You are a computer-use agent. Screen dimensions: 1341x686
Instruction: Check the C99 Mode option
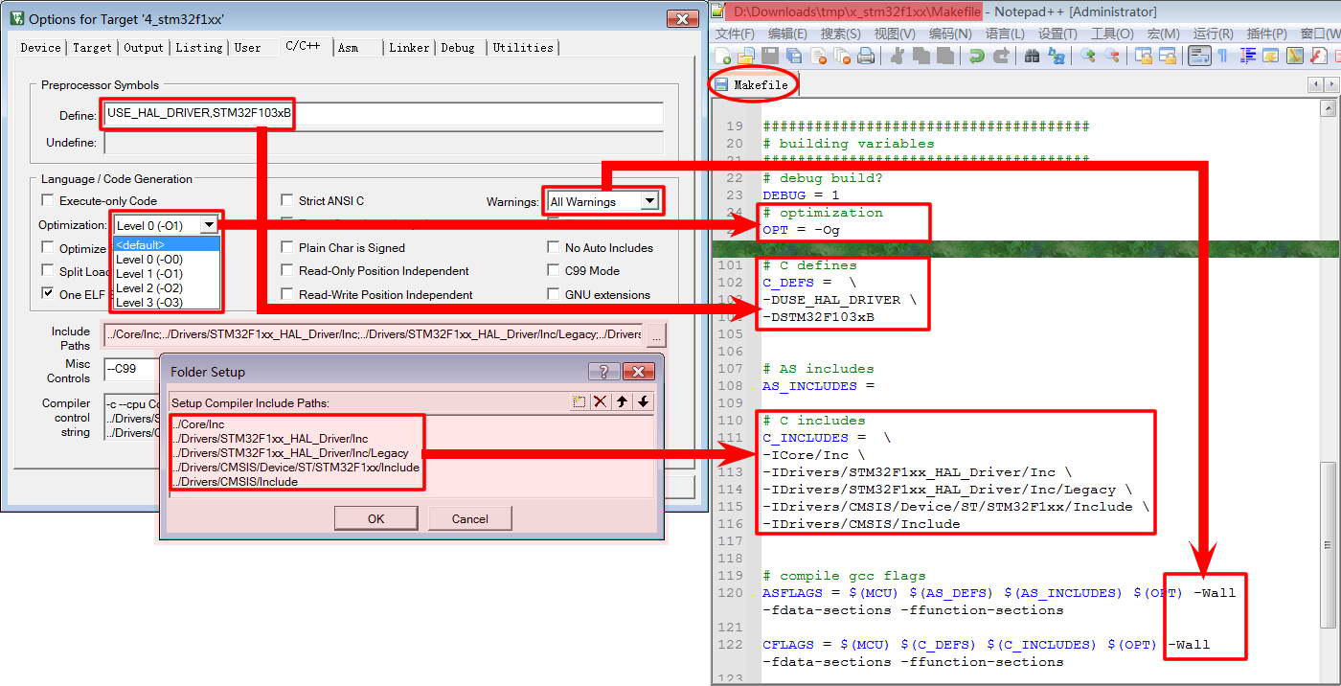coord(554,271)
